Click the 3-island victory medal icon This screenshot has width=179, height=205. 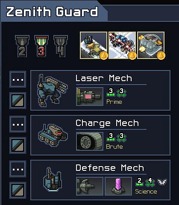point(41,46)
